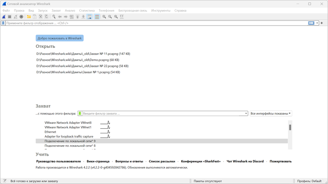Open the Инструменты menu
The image size is (328, 184).
tap(161, 11)
